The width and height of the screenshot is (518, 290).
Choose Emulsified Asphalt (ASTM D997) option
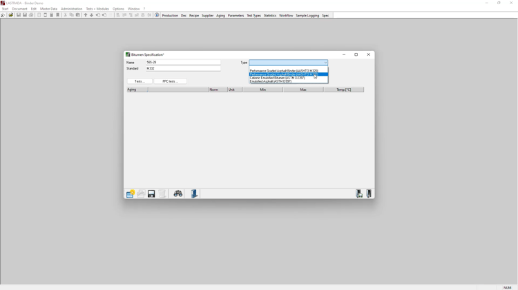tap(271, 81)
